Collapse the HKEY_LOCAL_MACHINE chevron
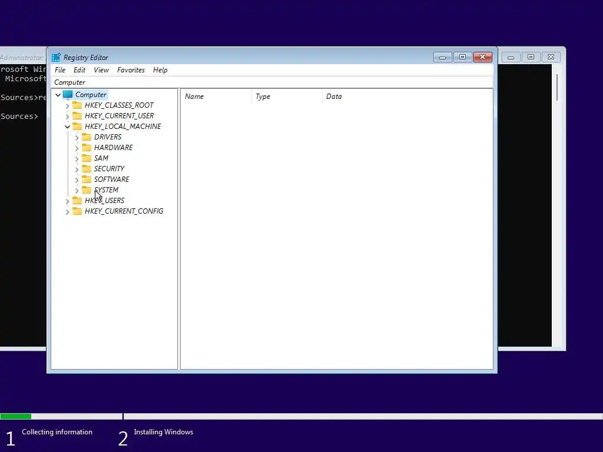The height and width of the screenshot is (452, 603). 68,127
